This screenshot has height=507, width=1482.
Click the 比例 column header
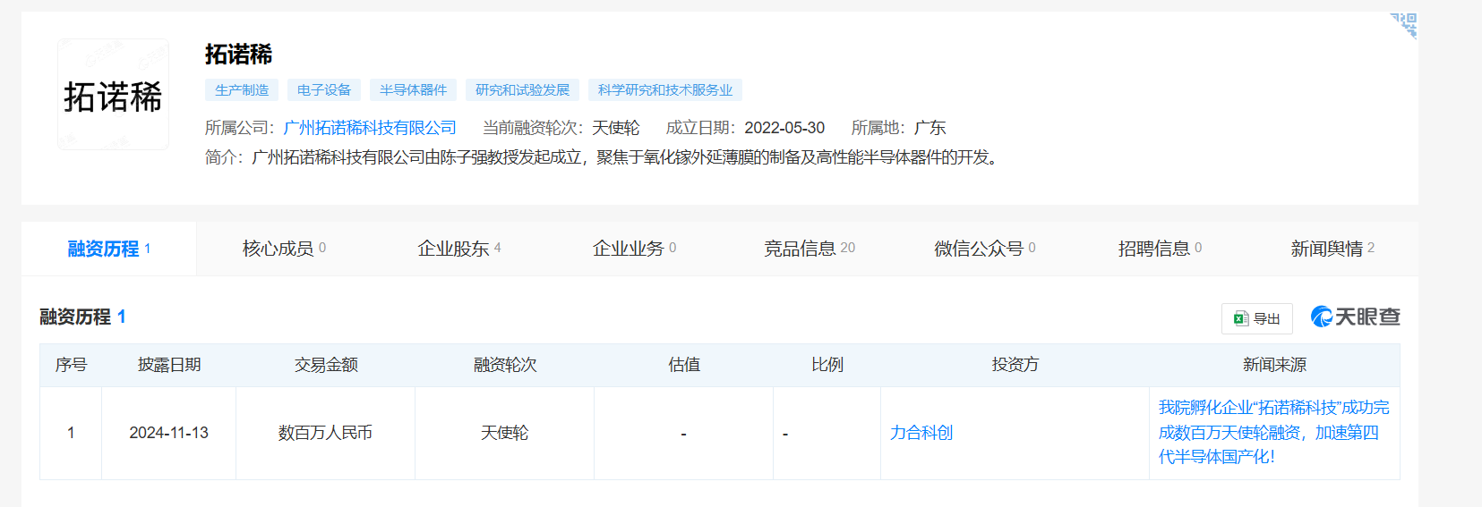click(x=827, y=365)
